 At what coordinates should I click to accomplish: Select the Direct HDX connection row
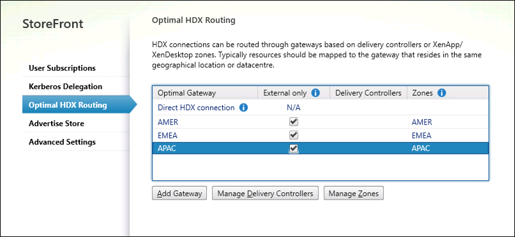196,108
